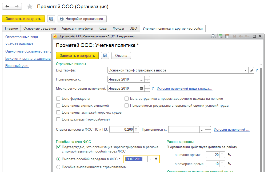Check employees with early retirement right
268x172 pixels.
point(126,99)
